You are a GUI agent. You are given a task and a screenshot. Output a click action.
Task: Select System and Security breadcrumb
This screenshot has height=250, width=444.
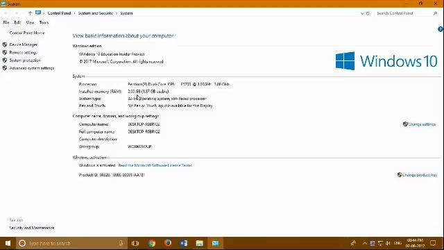click(x=96, y=13)
